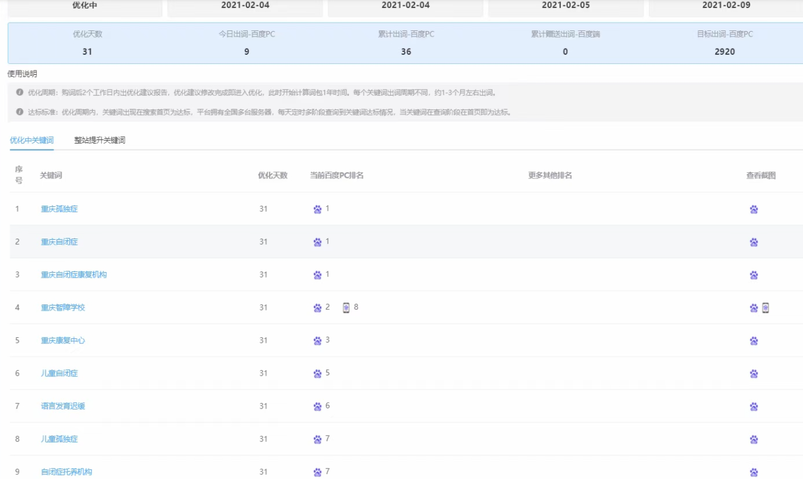Switch to 整站提升关键词 tab
Screen dimensions: 803x479
tap(100, 141)
